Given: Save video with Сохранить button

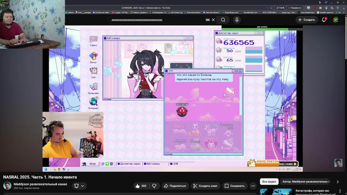Looking at the screenshot, I should pyautogui.click(x=235, y=186).
